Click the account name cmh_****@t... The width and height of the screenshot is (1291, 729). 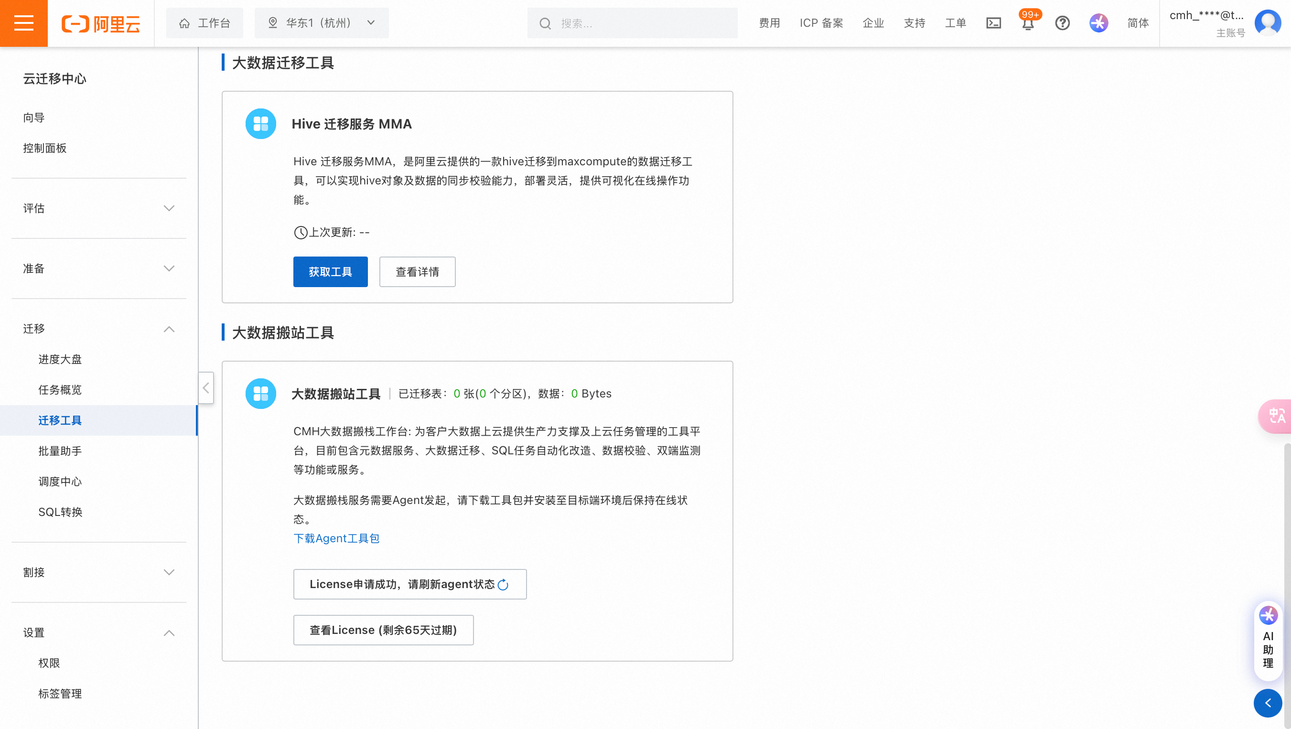(x=1206, y=15)
